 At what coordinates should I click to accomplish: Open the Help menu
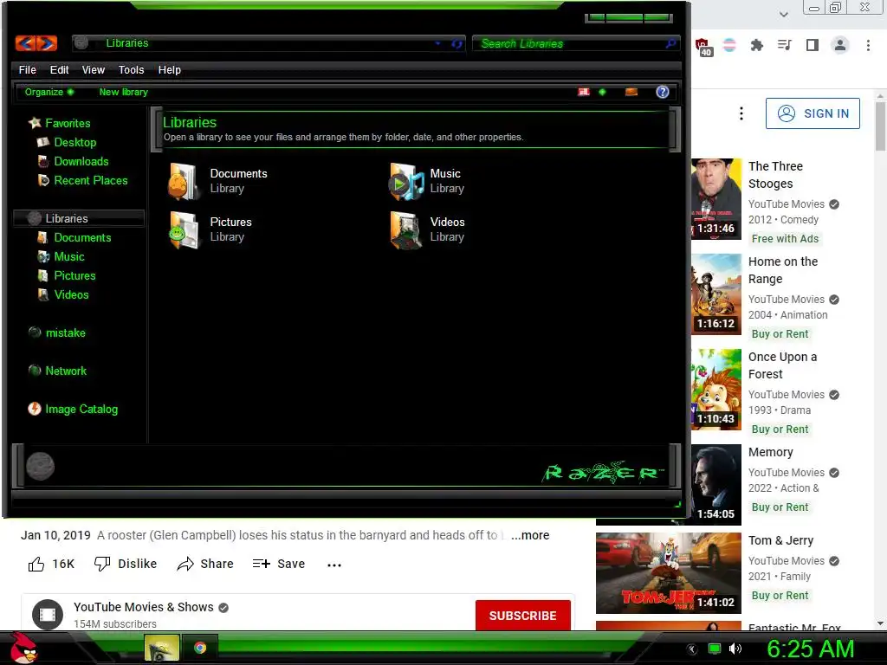point(169,69)
